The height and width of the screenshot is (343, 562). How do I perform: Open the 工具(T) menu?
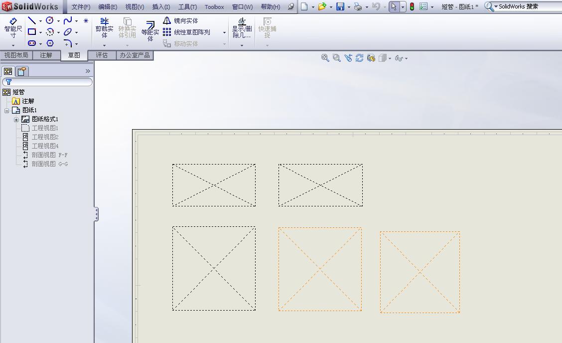point(187,7)
